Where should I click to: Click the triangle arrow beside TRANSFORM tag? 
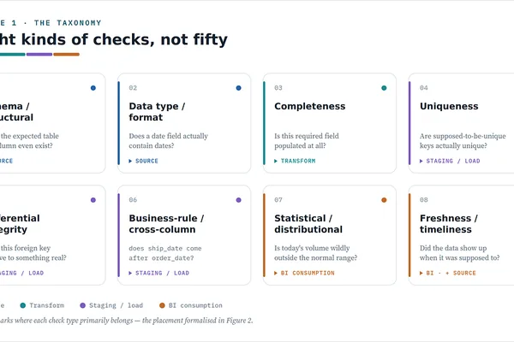coord(276,161)
